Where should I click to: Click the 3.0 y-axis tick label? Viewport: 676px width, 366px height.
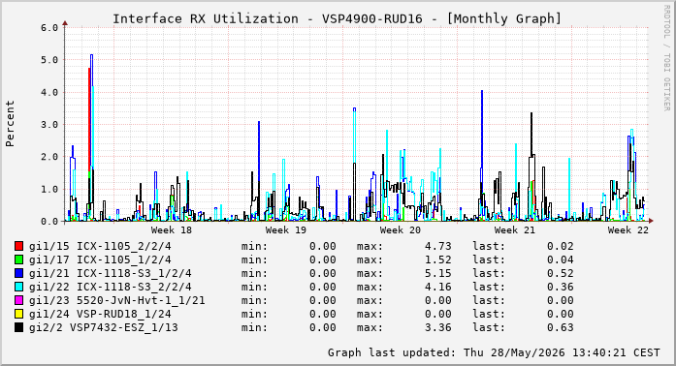(x=49, y=125)
